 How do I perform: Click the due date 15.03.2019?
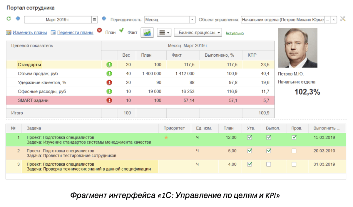pyautogui.click(x=324, y=137)
